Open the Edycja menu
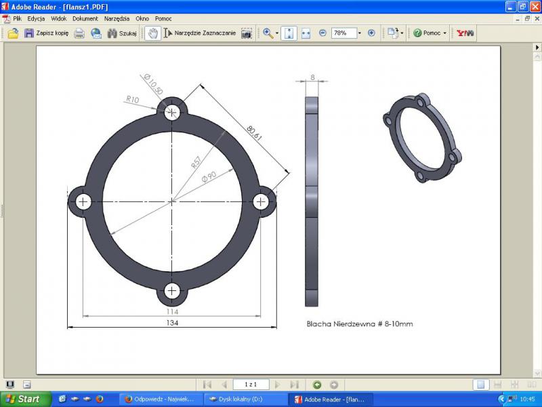This screenshot has height=407, width=542. pos(36,19)
